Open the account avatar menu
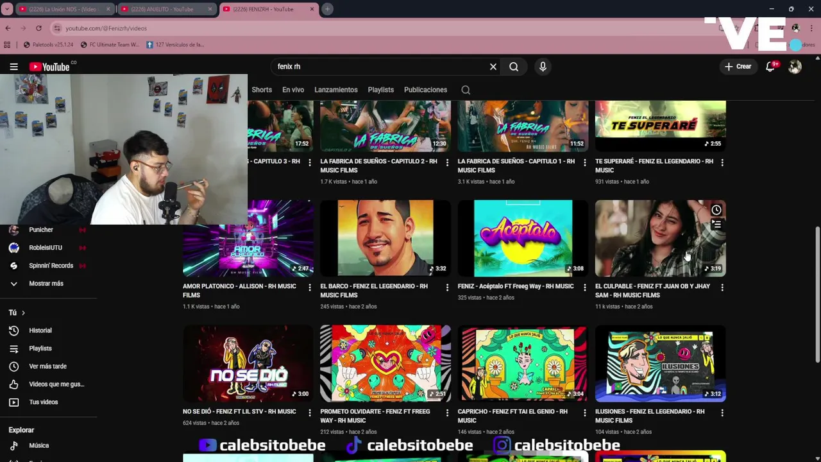Screen dimensions: 821x462 coord(795,67)
